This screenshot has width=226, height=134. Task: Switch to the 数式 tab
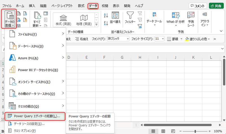(81, 6)
